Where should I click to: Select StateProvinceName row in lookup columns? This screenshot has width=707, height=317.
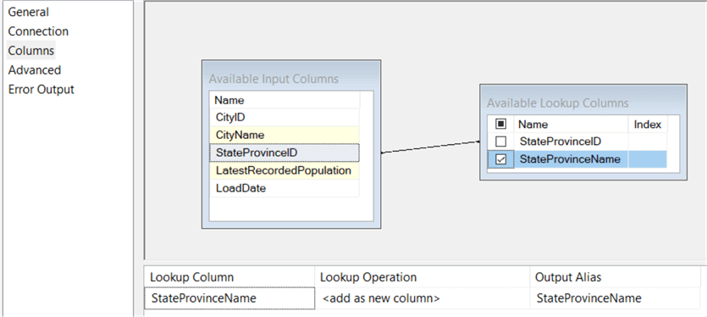[x=577, y=159]
